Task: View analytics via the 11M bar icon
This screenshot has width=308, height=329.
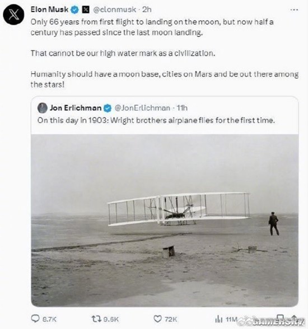Action: click(x=218, y=319)
